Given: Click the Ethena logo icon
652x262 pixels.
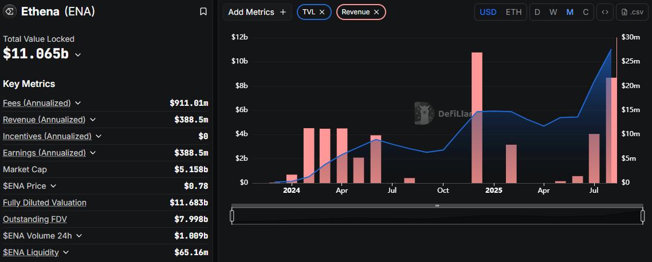Looking at the screenshot, I should point(10,11).
